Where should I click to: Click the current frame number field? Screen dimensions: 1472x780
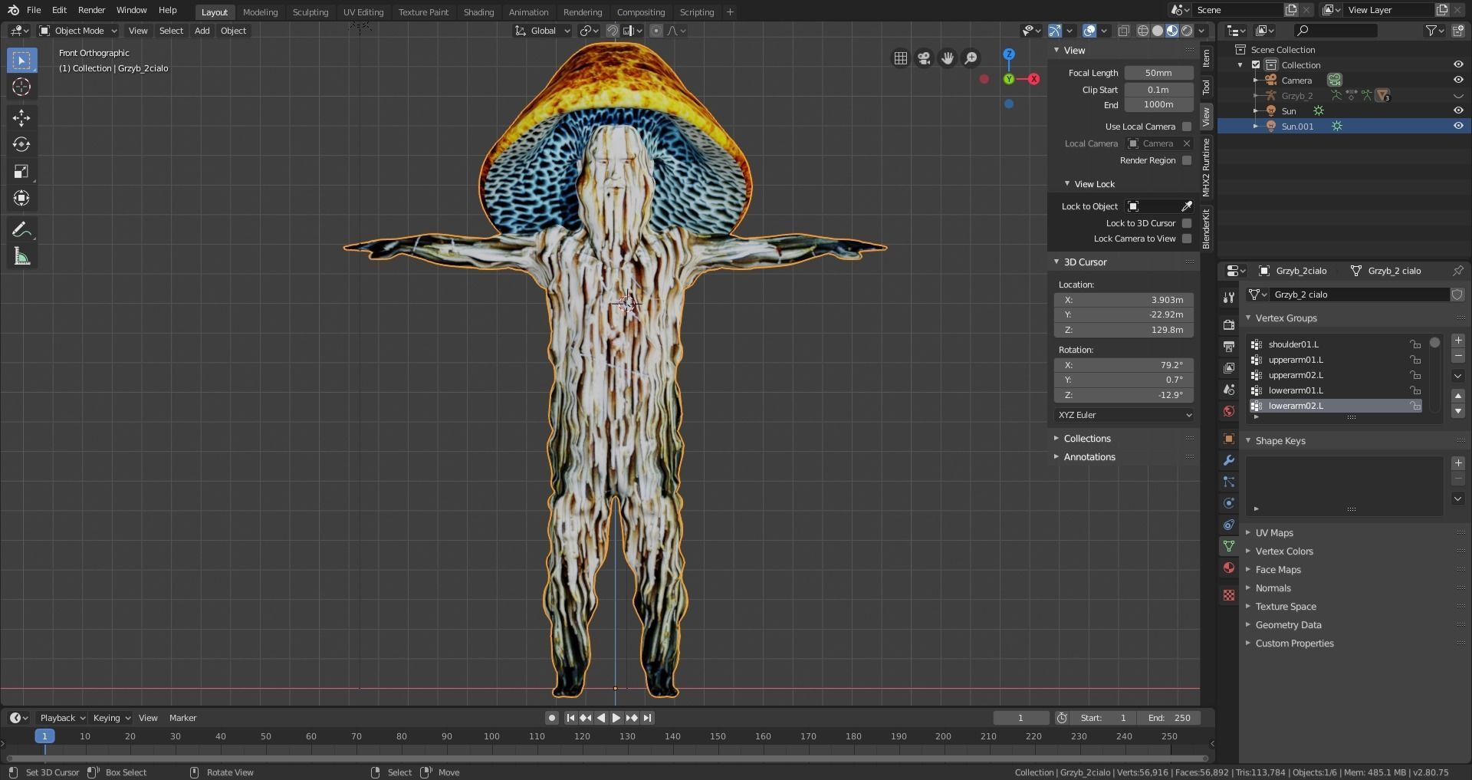click(x=1020, y=718)
